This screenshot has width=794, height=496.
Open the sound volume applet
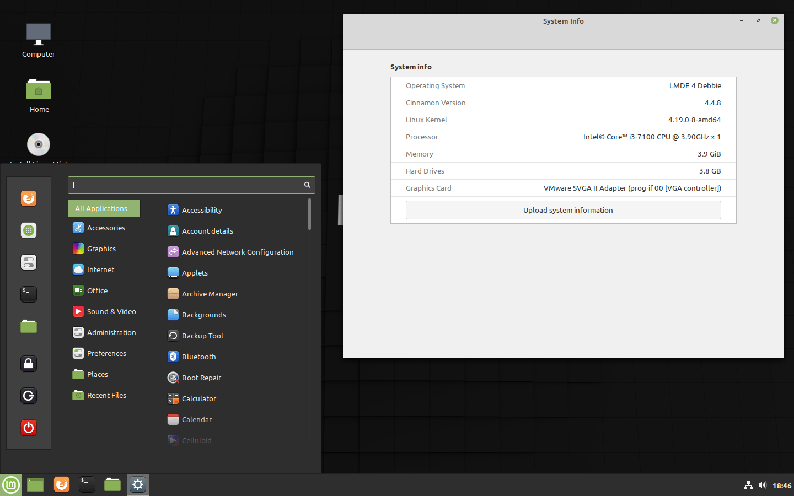pos(763,486)
